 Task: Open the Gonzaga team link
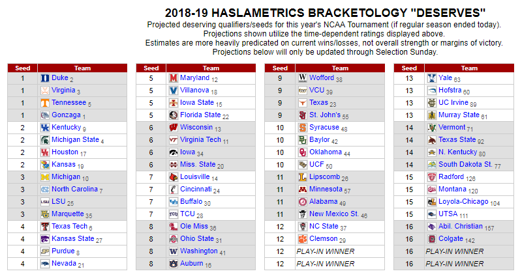66,115
